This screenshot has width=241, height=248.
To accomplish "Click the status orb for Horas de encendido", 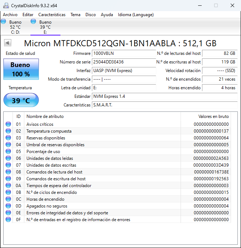I will (x=8, y=199).
